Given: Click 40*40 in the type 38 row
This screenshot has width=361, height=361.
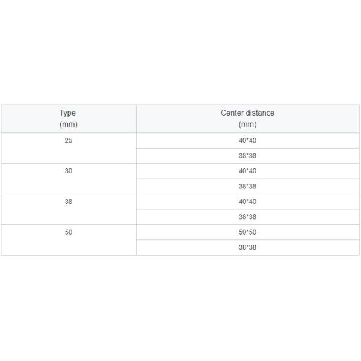Looking at the screenshot, I should coord(247,202).
